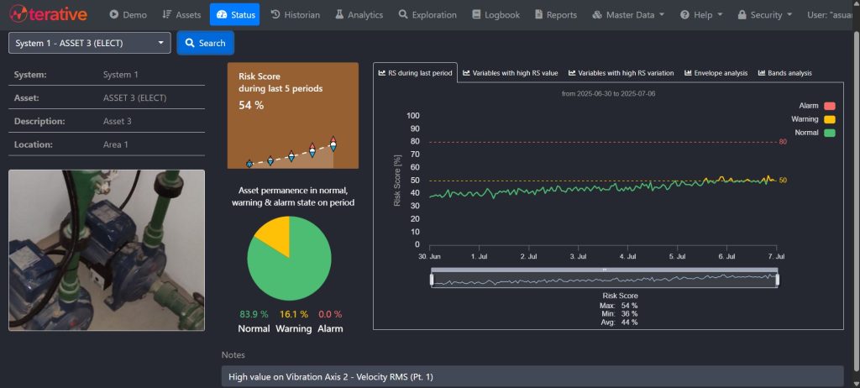Expand the Help dropdown menu
Image resolution: width=860 pixels, height=388 pixels.
702,15
